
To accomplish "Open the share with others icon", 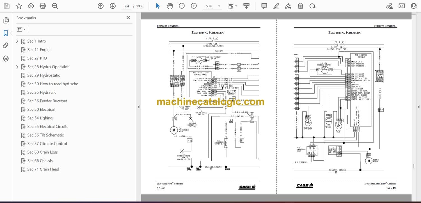I will 414,6.
